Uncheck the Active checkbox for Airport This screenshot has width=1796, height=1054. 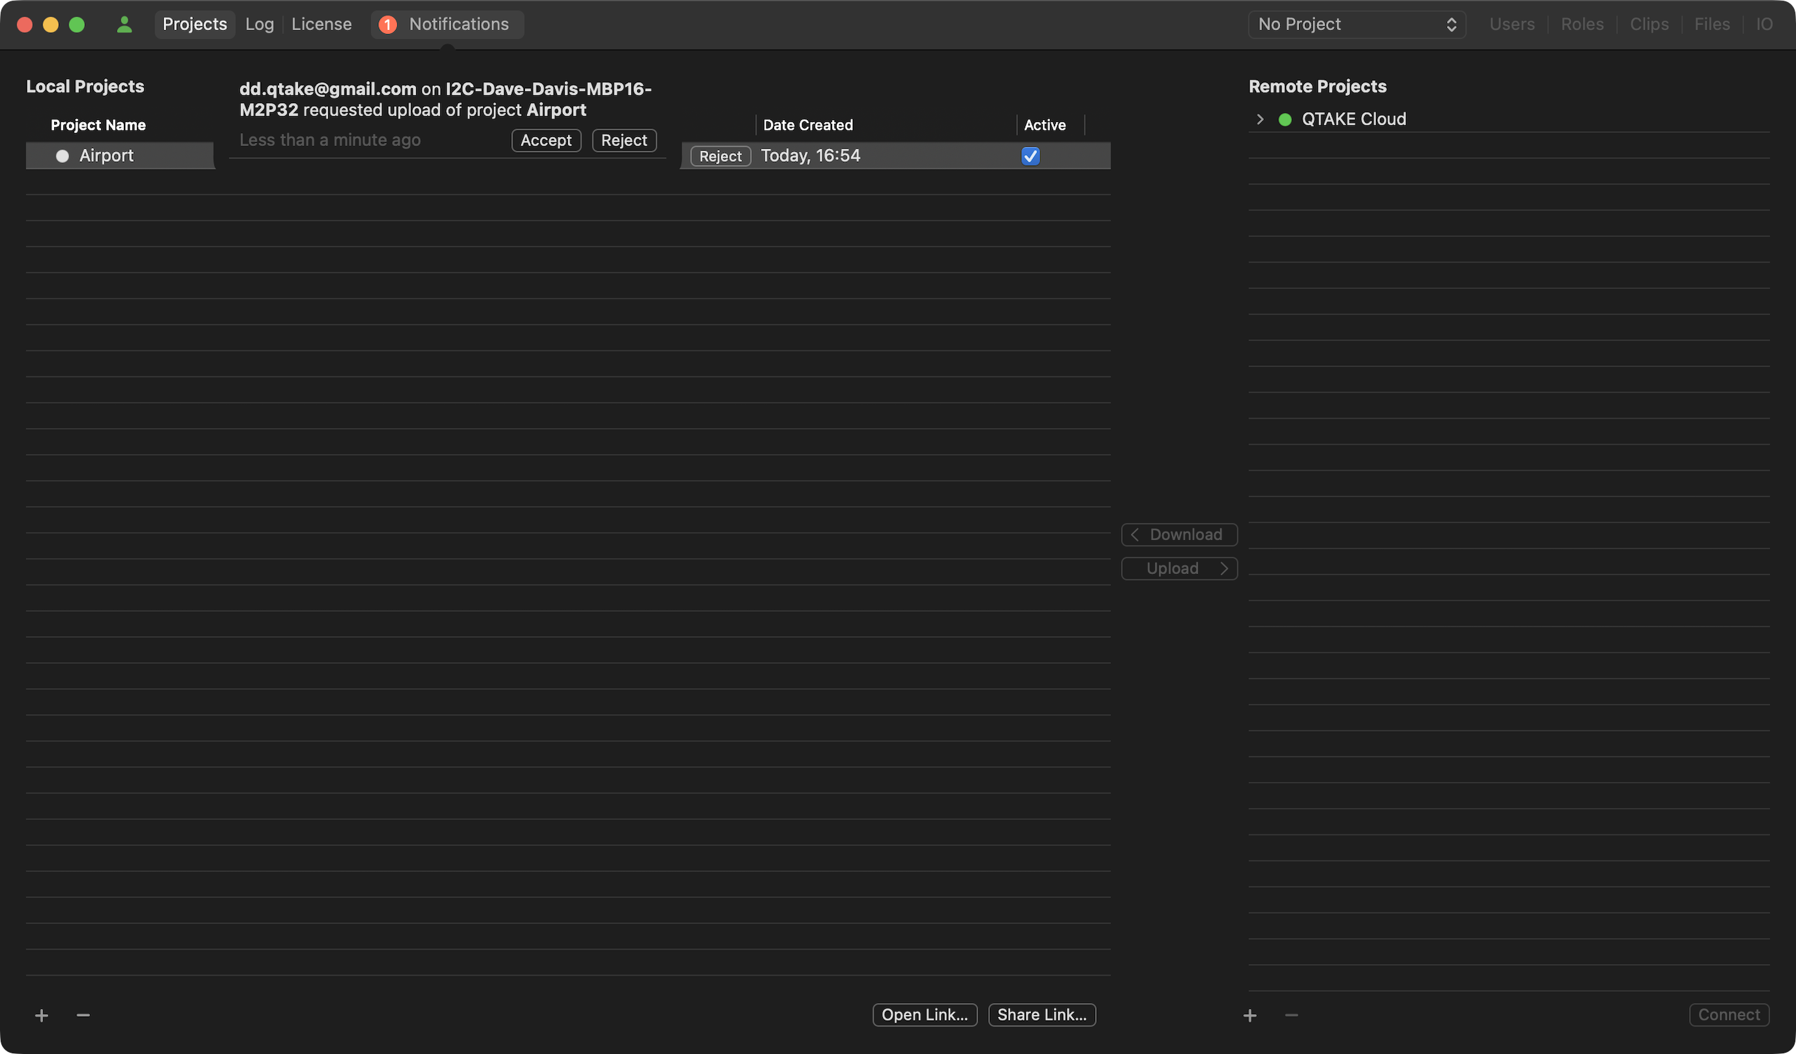click(1030, 155)
